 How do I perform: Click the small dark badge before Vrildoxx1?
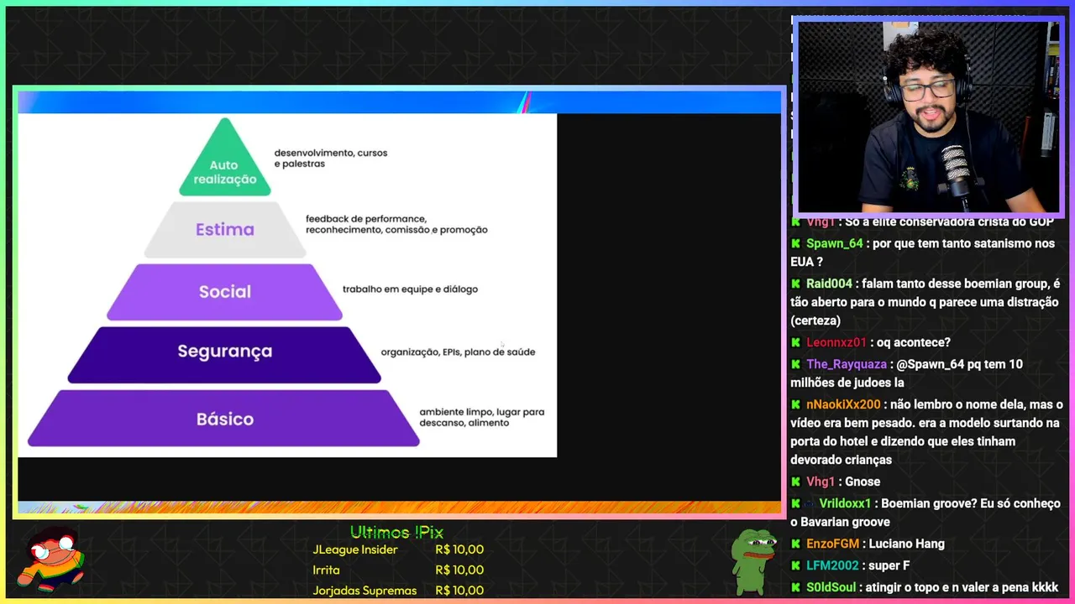click(810, 503)
